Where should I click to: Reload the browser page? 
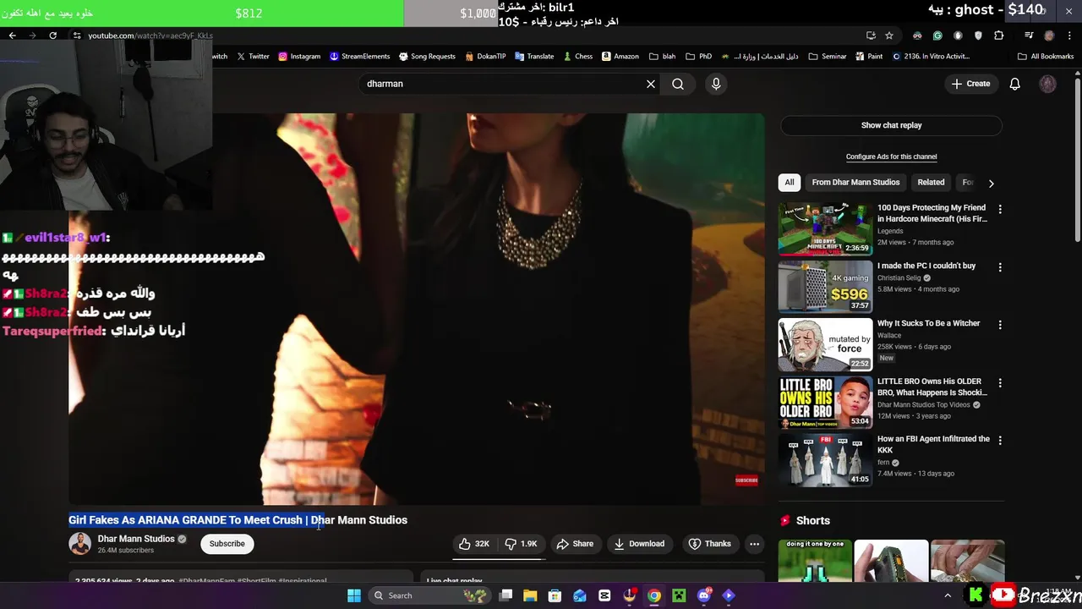coord(52,36)
